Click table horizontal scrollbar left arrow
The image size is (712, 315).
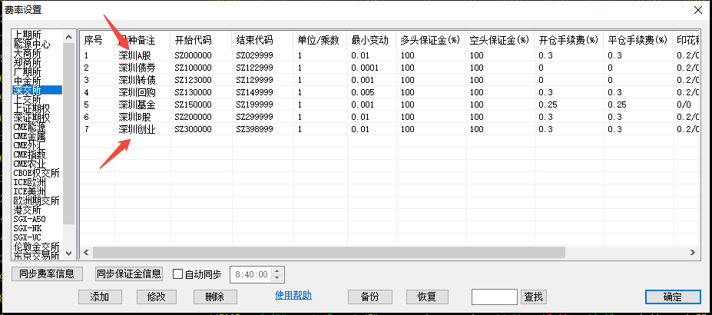click(86, 252)
